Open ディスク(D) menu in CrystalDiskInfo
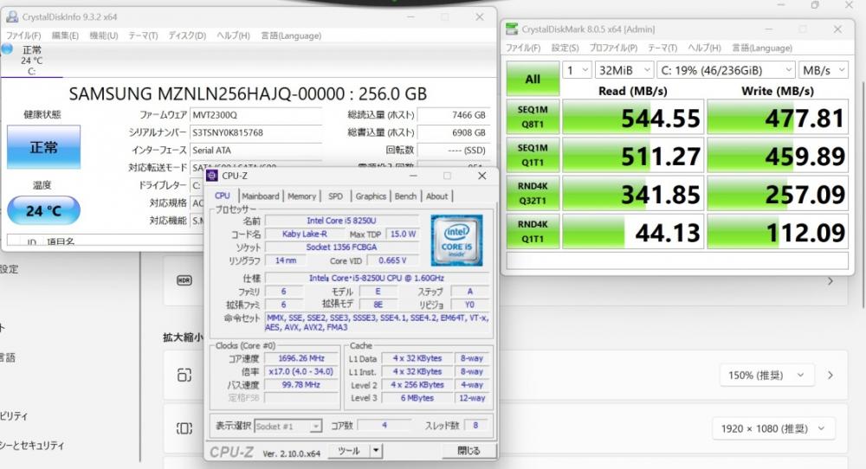This screenshot has width=866, height=469. click(x=187, y=35)
